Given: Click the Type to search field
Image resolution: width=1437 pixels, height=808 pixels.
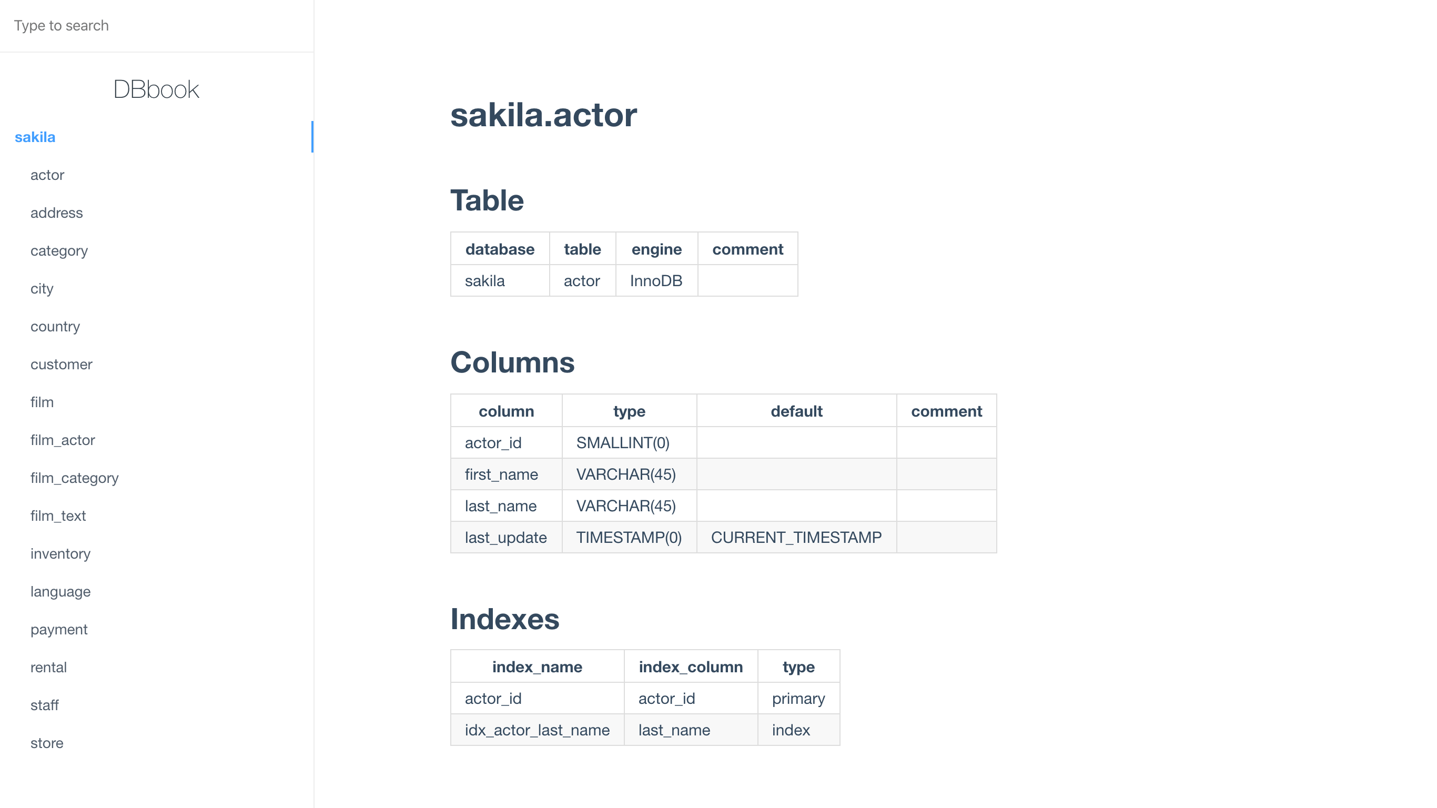Looking at the screenshot, I should (156, 26).
